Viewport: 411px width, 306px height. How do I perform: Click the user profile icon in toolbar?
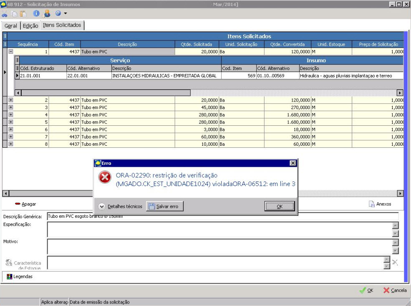tap(47, 14)
